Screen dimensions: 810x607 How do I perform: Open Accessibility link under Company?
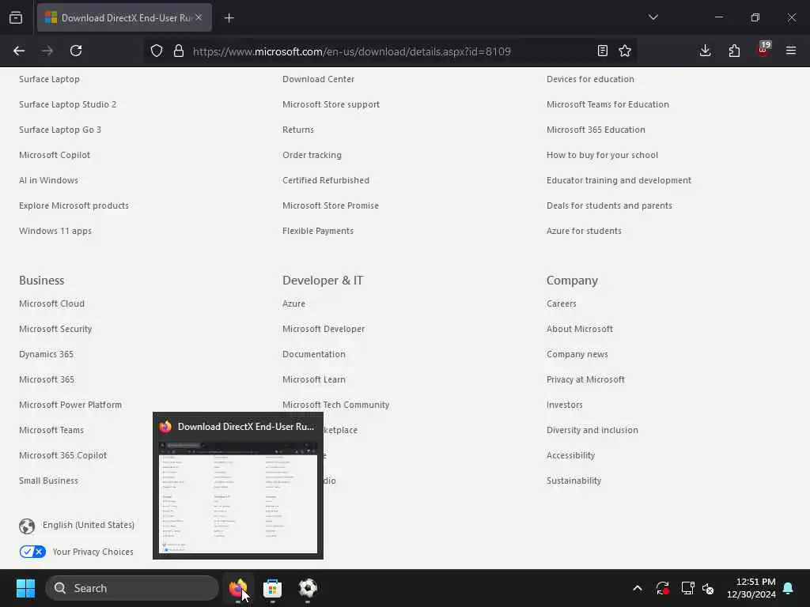[570, 455]
